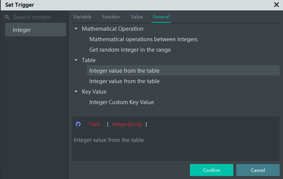Image resolution: width=283 pixels, height=179 pixels.
Task: Select Get random integer in the range
Action: 130,50
